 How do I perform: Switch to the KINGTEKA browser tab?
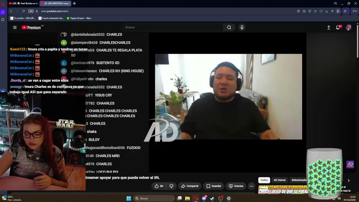(x=55, y=3)
